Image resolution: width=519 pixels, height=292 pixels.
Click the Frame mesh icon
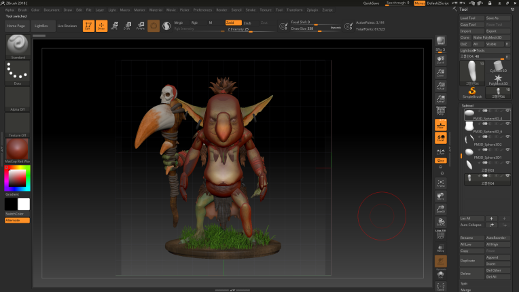tap(441, 183)
